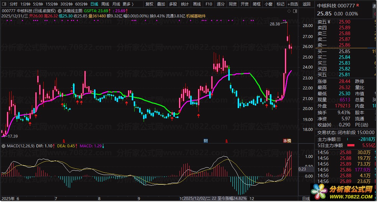Open the F10 company info

tap(209, 4)
